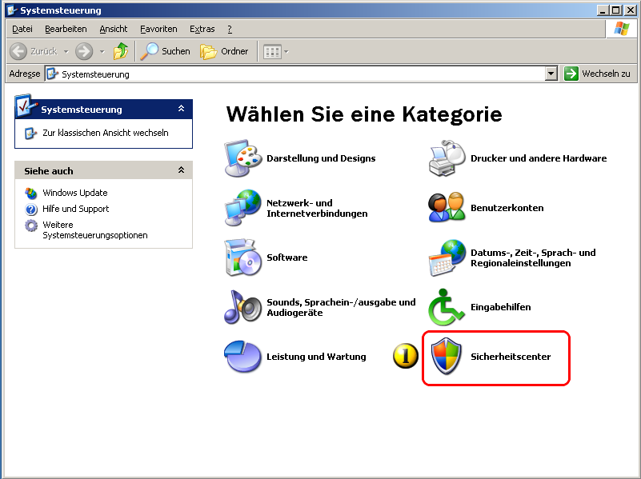
Task: Open the ? help menu
Action: point(230,29)
